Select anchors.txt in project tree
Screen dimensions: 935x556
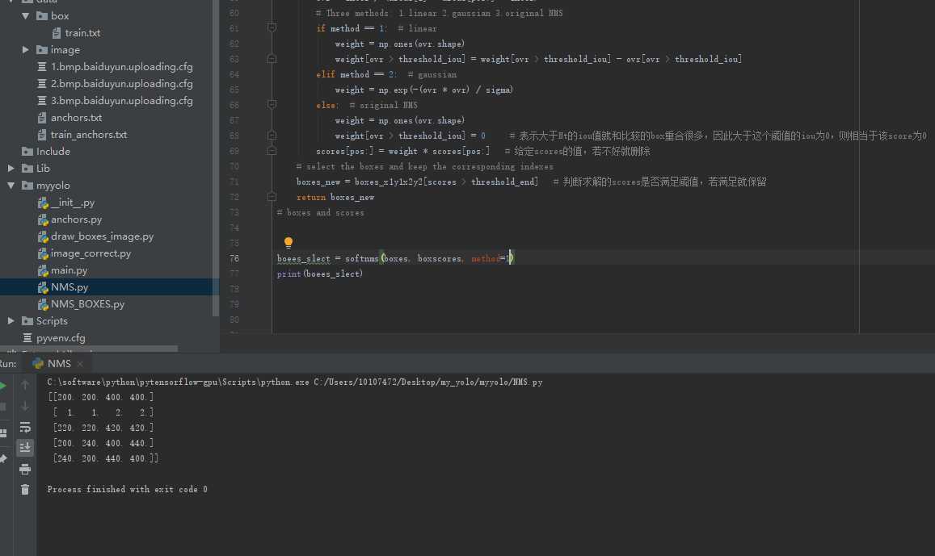tap(69, 118)
